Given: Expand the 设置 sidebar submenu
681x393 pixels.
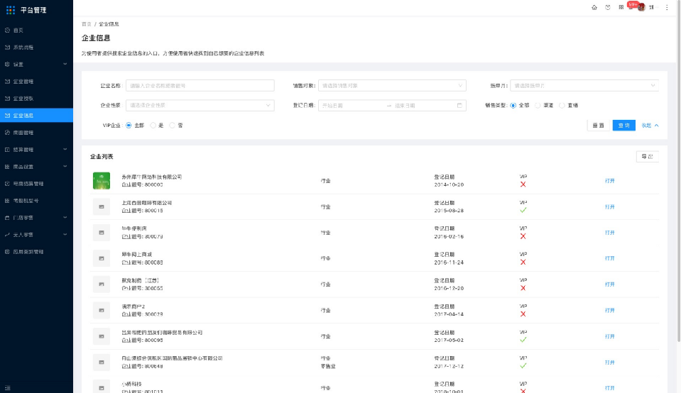Looking at the screenshot, I should click(36, 64).
